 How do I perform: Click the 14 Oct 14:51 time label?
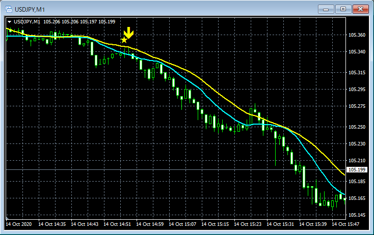pos(117,224)
